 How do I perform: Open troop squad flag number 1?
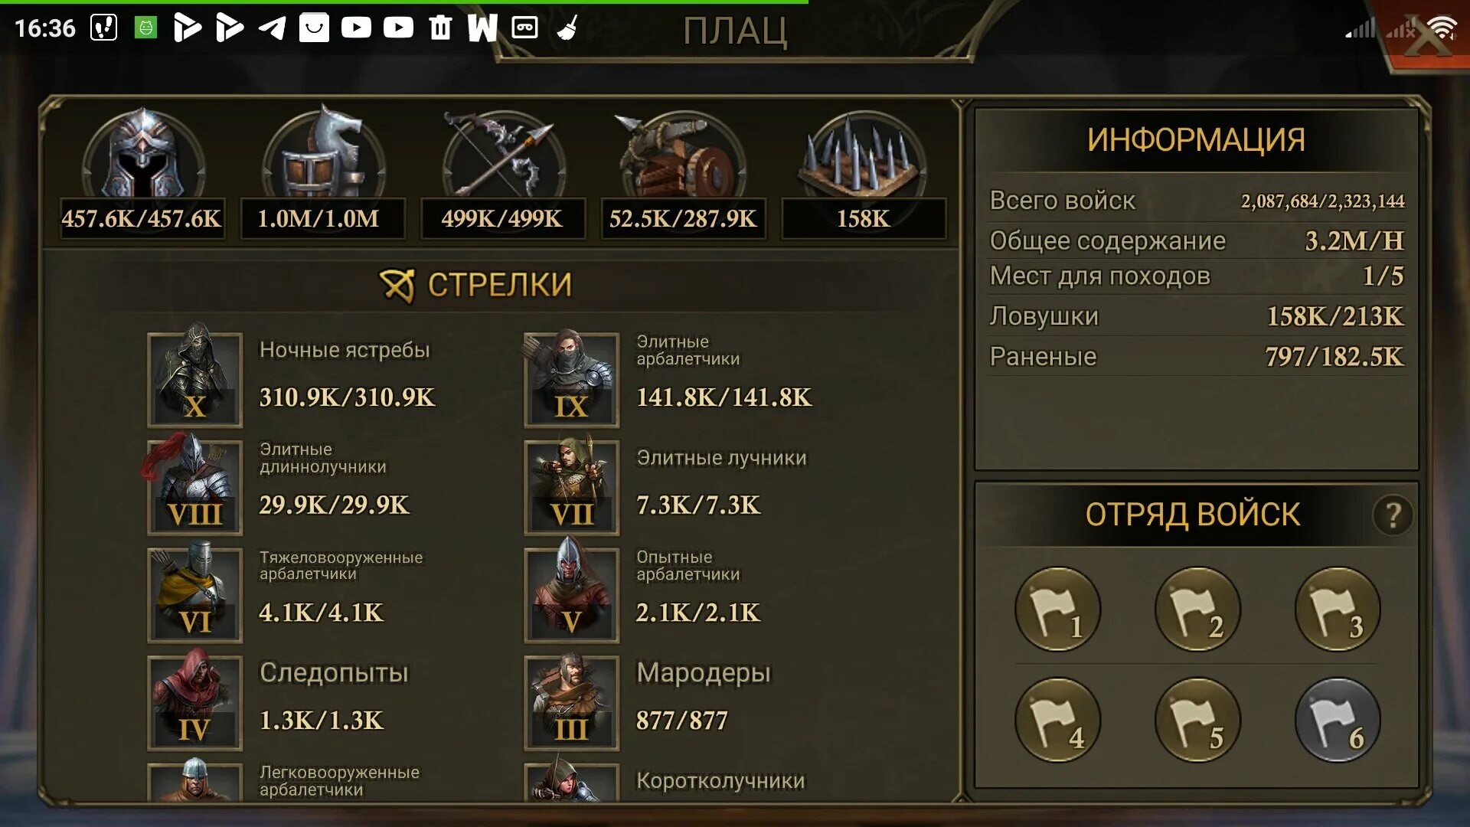pyautogui.click(x=1057, y=610)
